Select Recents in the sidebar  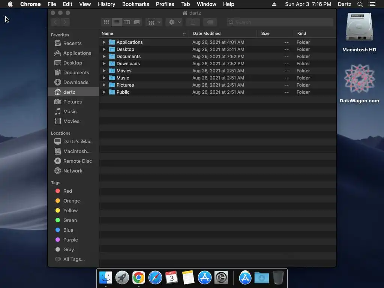73,43
